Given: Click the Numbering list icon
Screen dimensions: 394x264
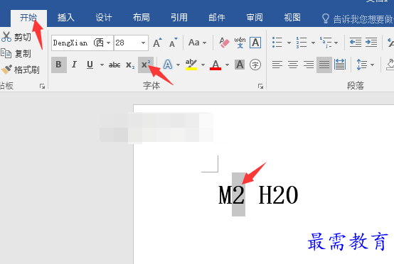Looking at the screenshot, I should click(302, 43).
